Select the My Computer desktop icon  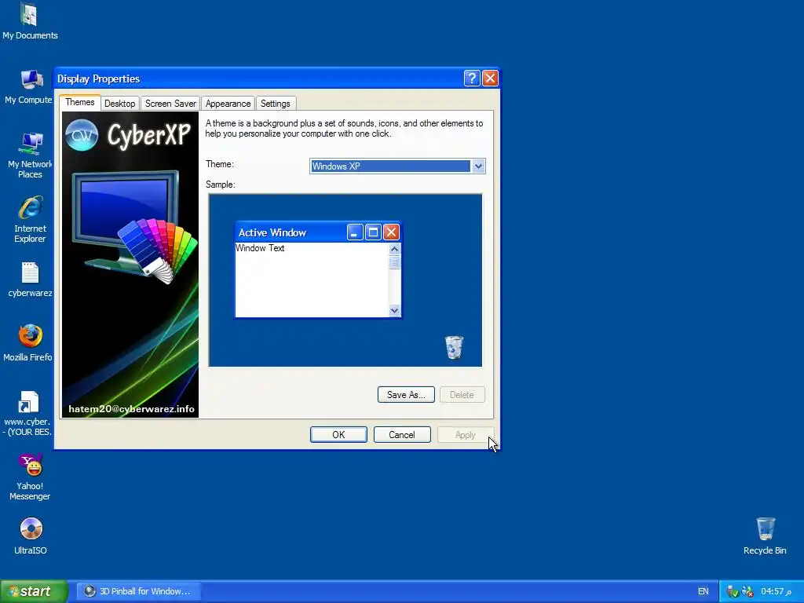tap(30, 86)
